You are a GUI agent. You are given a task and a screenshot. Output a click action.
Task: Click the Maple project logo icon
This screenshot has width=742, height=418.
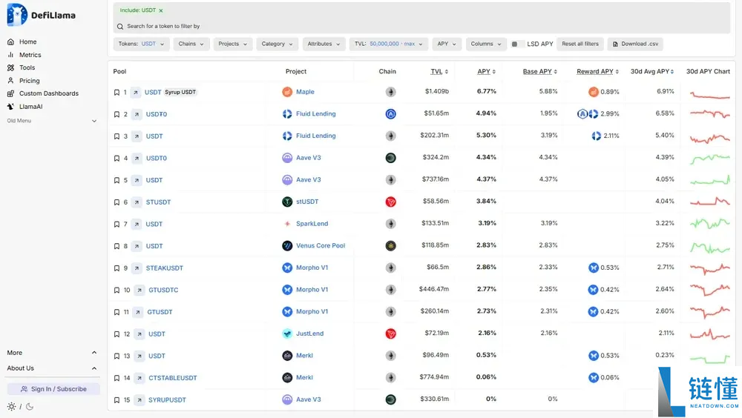(x=287, y=92)
